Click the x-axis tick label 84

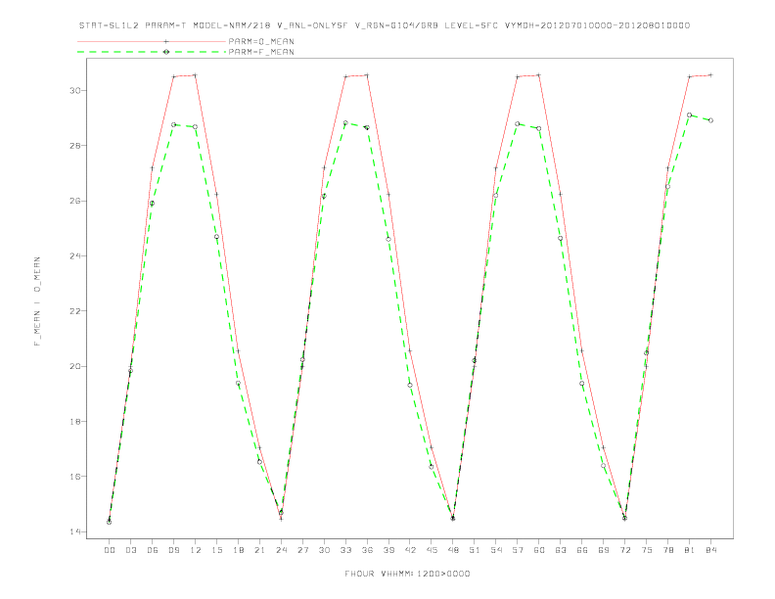click(711, 550)
